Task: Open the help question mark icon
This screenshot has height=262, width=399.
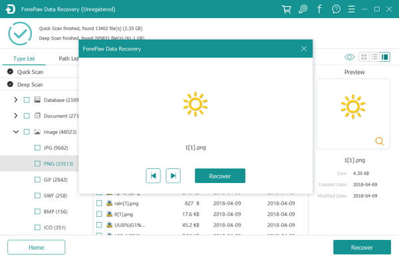Action: 336,9
